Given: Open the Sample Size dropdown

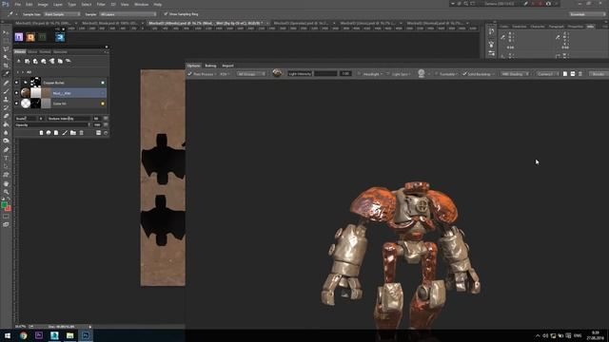Looking at the screenshot, I should coord(62,14).
